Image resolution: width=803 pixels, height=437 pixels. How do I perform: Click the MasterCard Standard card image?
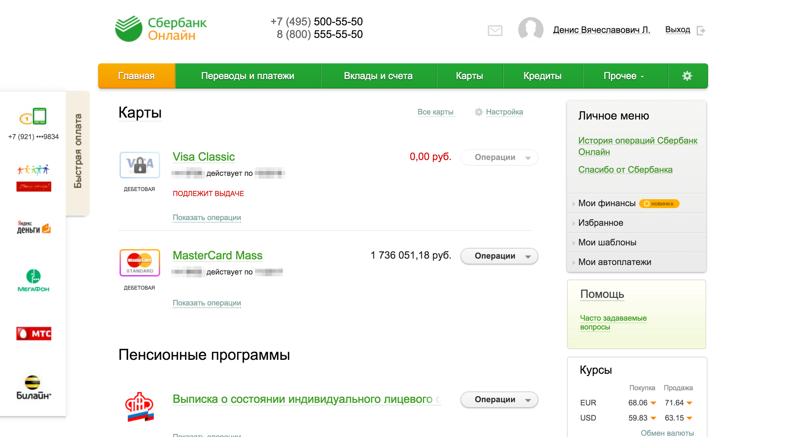click(140, 263)
